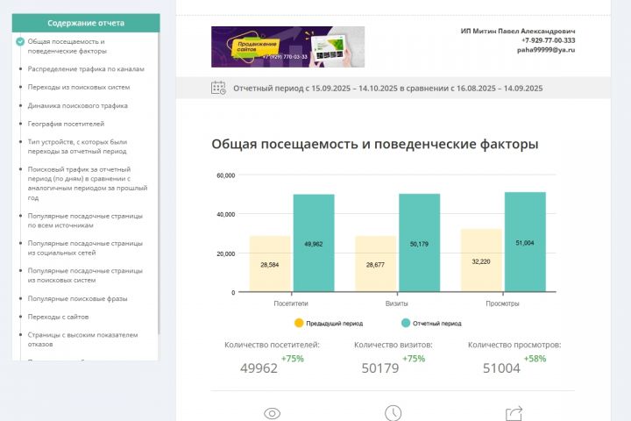Click the 60,000 y-axis label
631x421 pixels.
pos(226,175)
